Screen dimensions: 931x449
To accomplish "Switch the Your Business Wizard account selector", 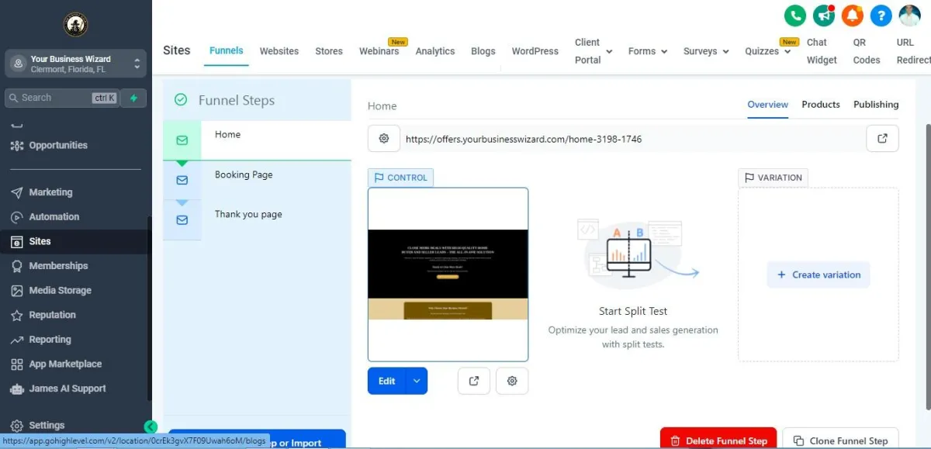I will 75,64.
